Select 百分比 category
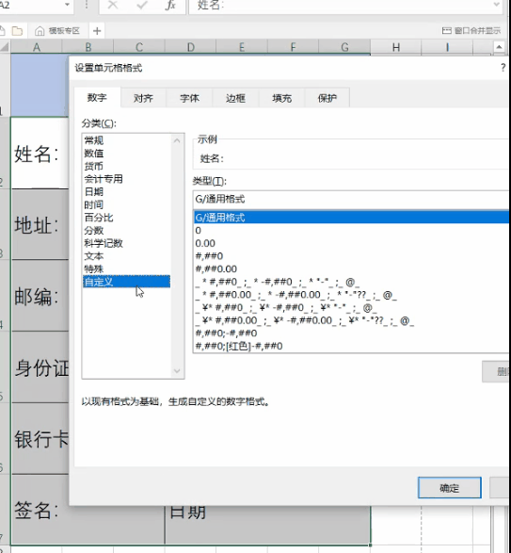This screenshot has width=511, height=553. point(126,218)
